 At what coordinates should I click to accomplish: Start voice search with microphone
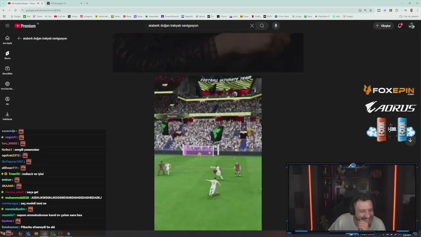(276, 25)
